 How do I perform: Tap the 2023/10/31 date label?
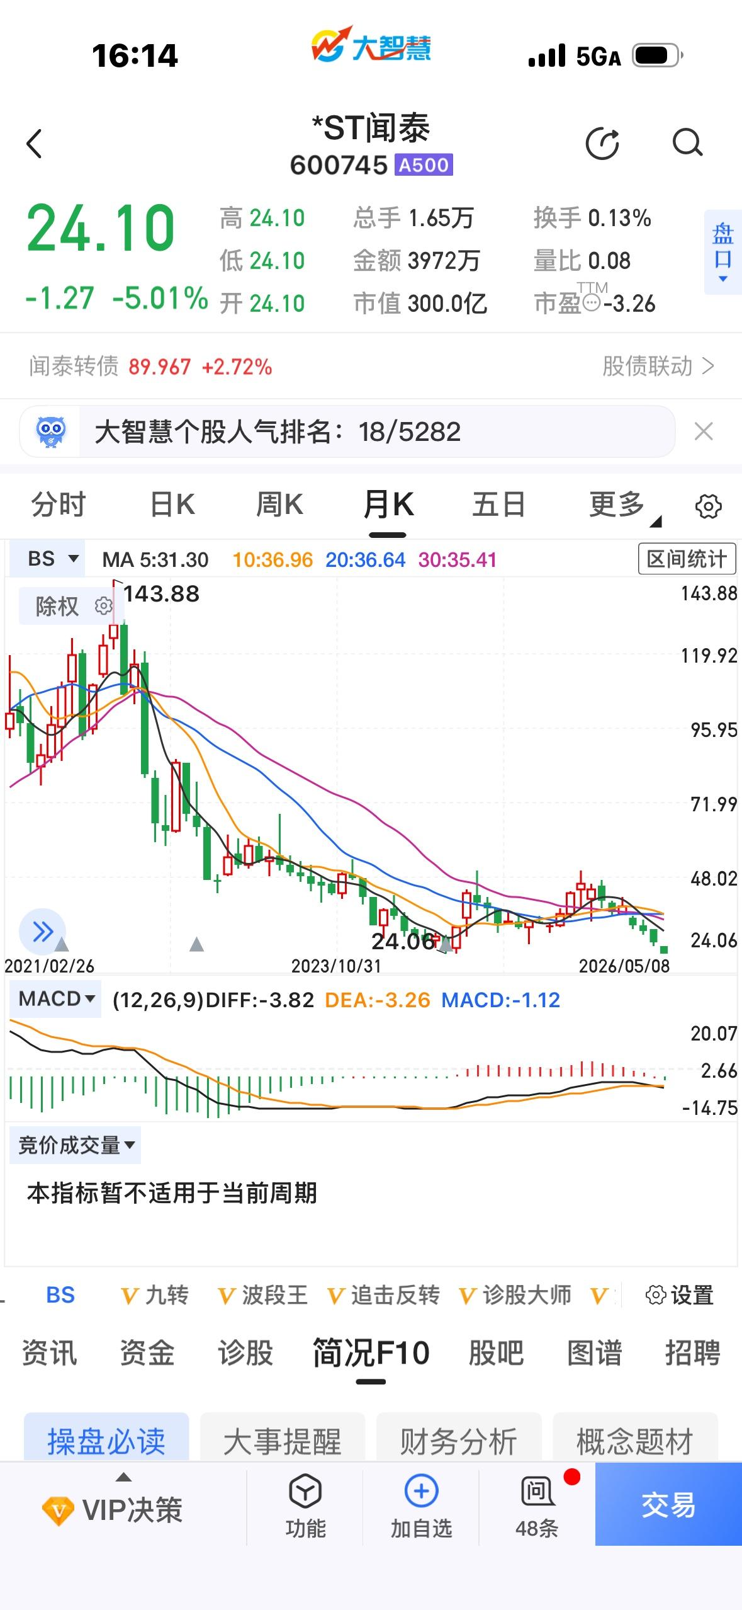coord(336,966)
